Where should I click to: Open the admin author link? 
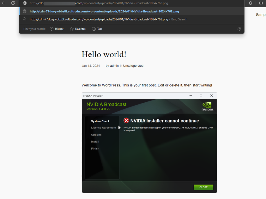click(114, 66)
